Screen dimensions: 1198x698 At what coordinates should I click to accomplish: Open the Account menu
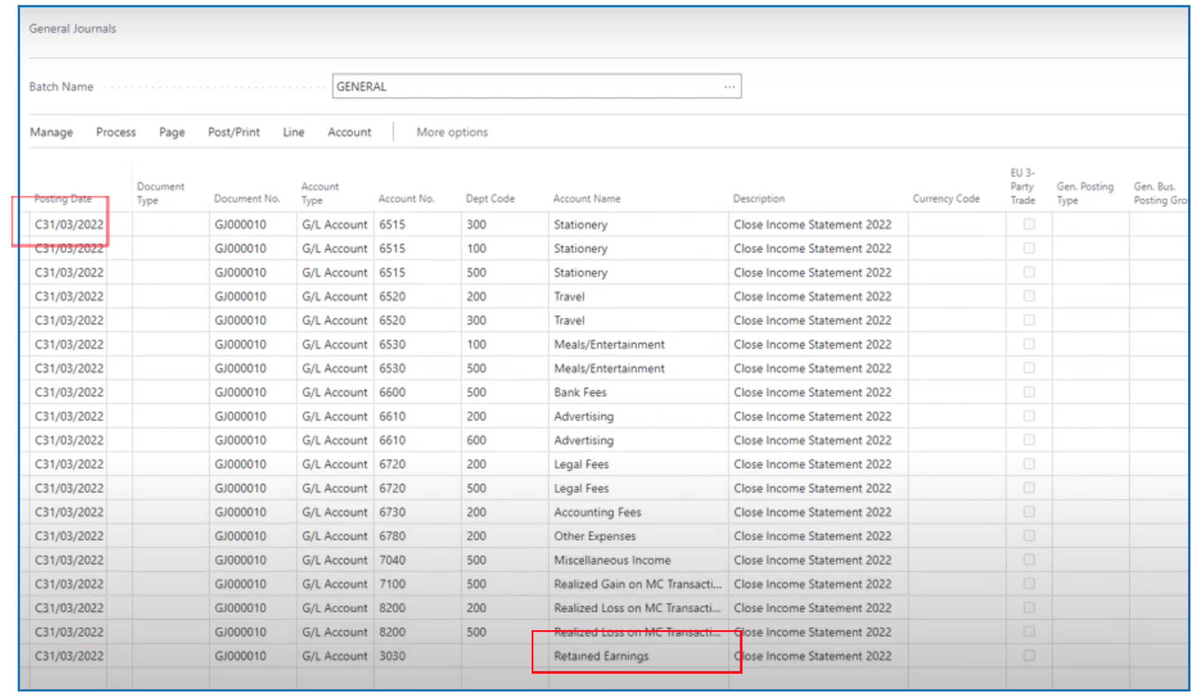point(349,132)
